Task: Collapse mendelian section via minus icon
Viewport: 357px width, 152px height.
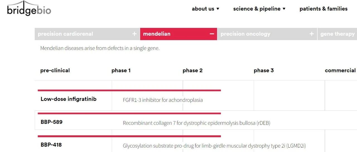Action: pyautogui.click(x=212, y=34)
